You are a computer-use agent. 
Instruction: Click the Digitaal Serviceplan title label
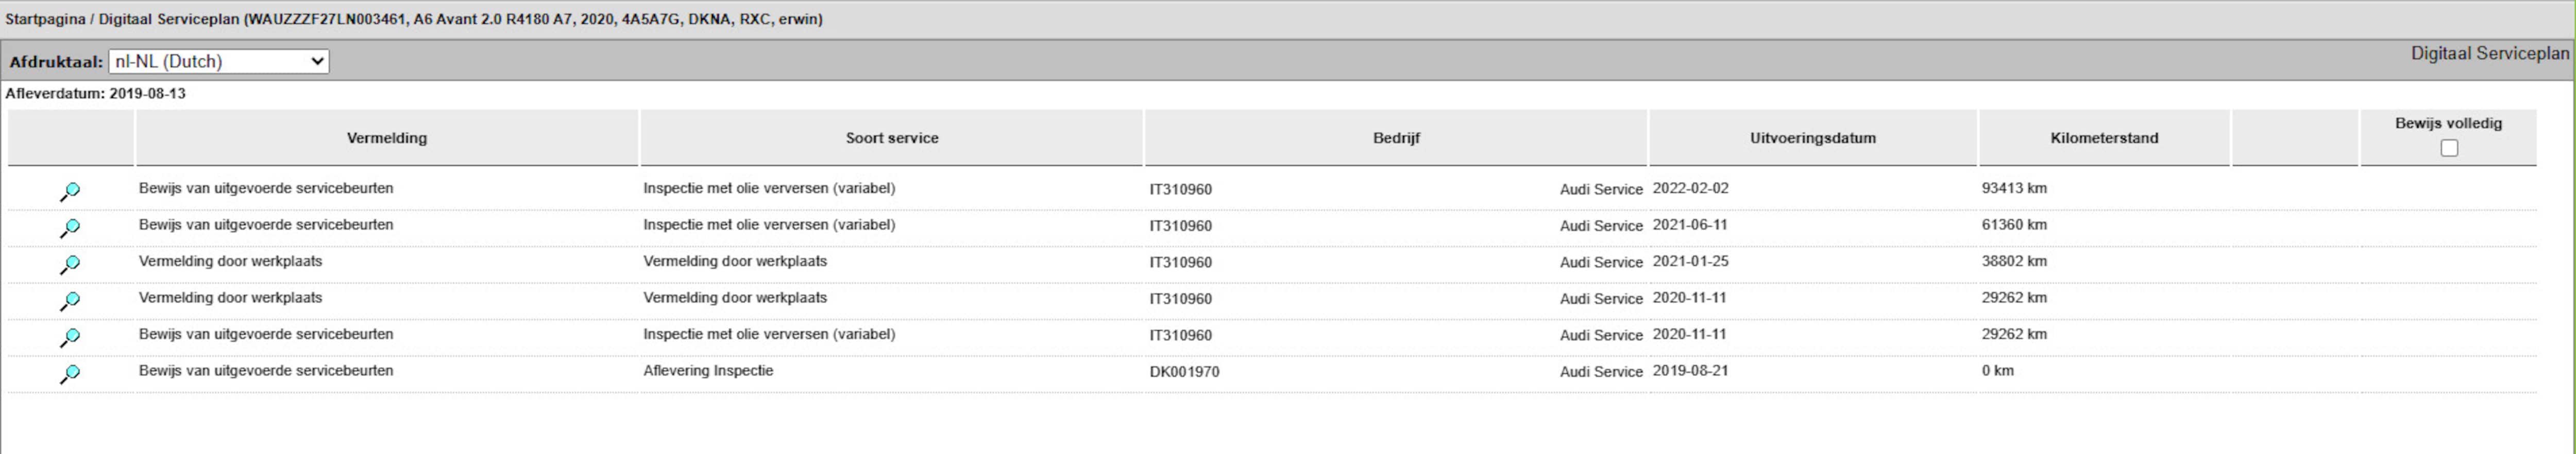(x=2489, y=53)
